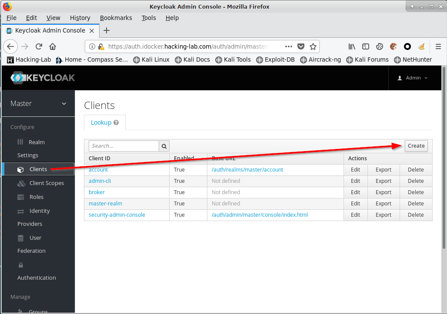Open the security-admin-console client link
The height and width of the screenshot is (314, 447).
(117, 215)
